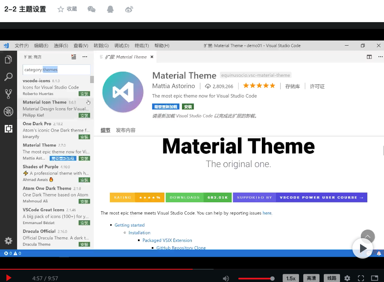Add the course to favorites via the star

coord(61,9)
